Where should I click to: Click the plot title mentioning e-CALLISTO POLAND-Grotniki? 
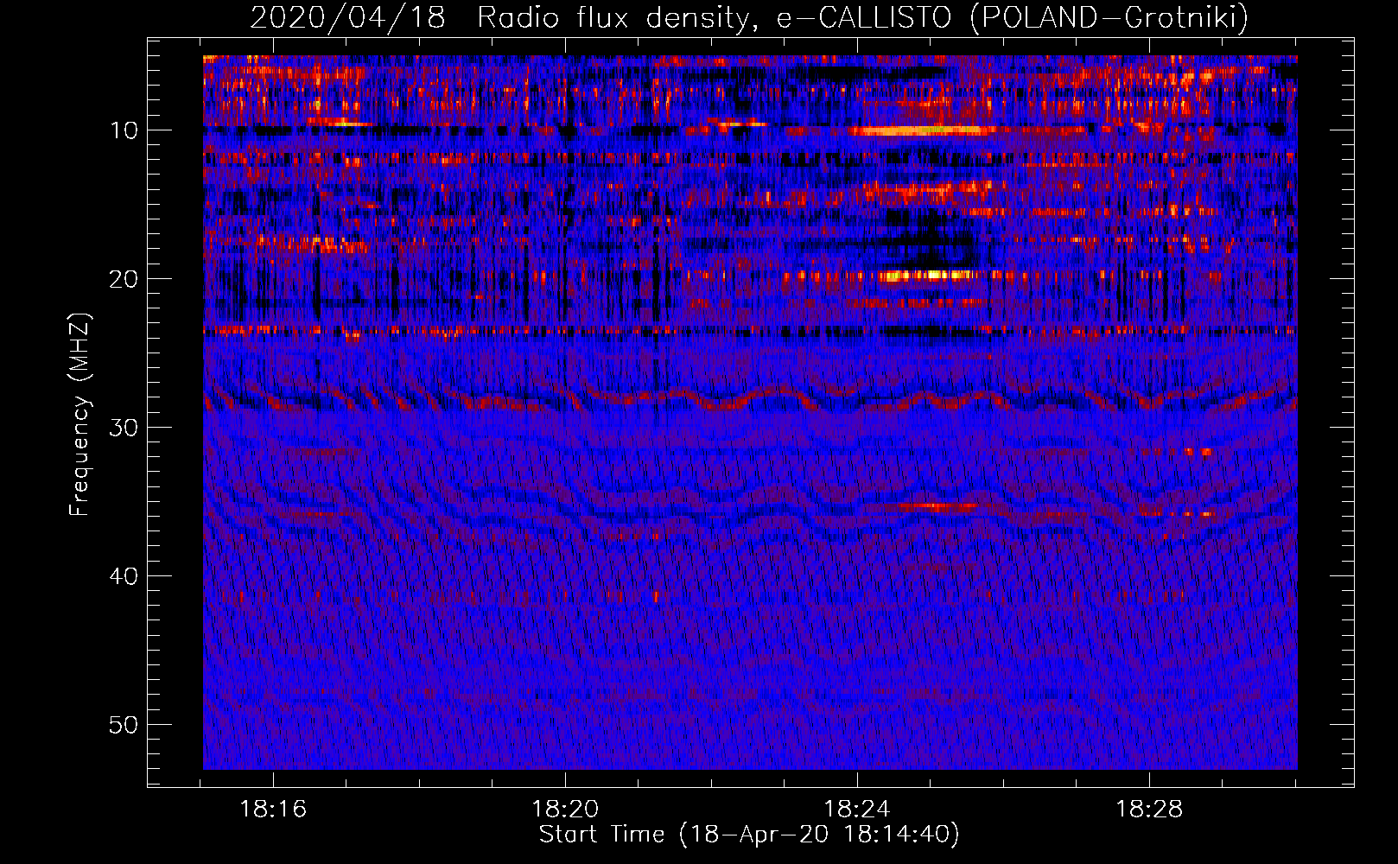coord(749,17)
